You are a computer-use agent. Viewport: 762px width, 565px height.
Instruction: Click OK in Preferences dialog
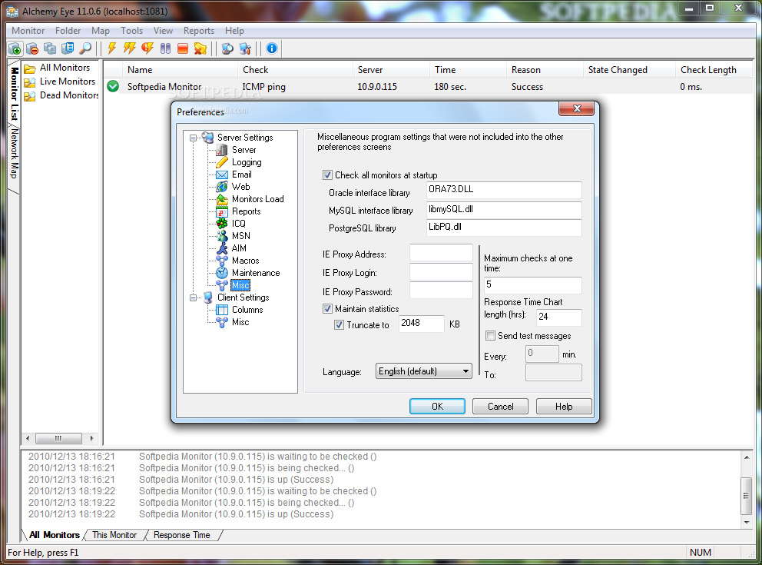(x=437, y=407)
